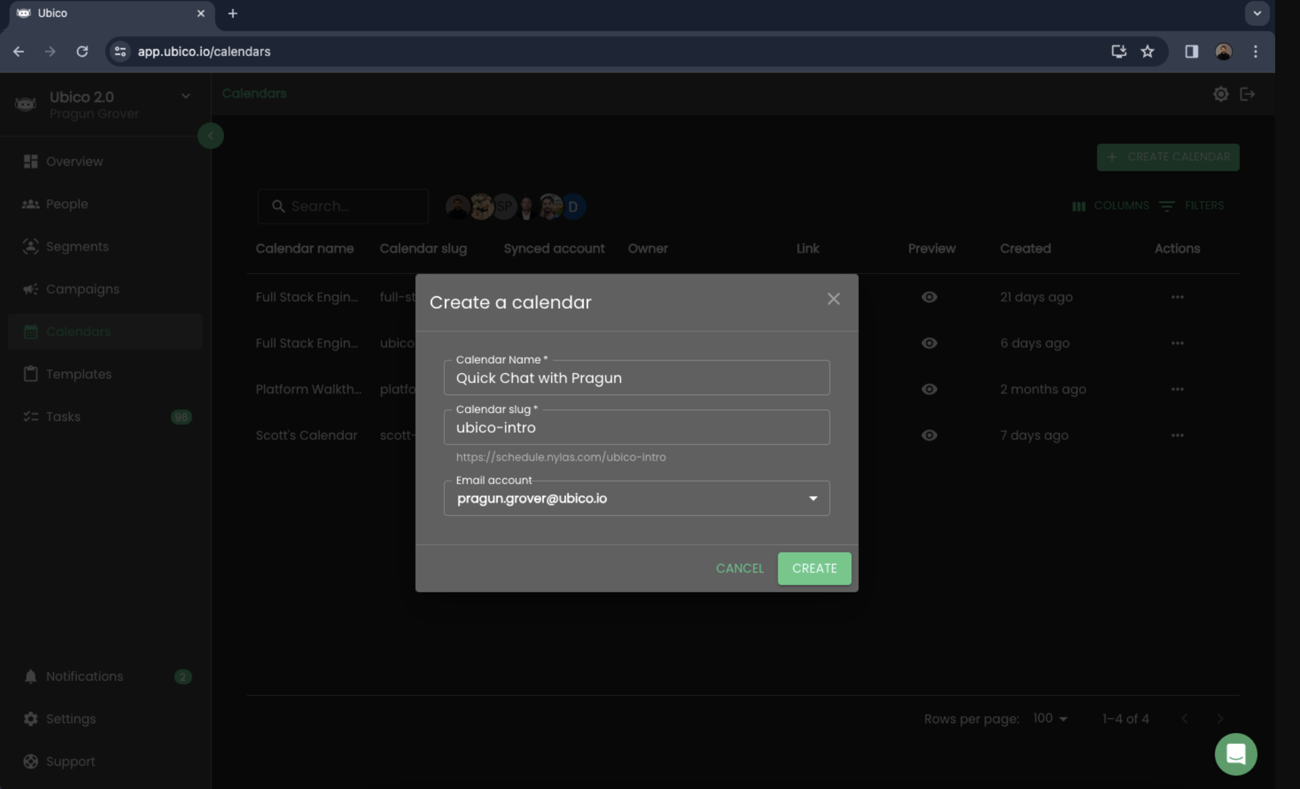The height and width of the screenshot is (789, 1300).
Task: Click the browser back arrow
Action: tap(18, 51)
